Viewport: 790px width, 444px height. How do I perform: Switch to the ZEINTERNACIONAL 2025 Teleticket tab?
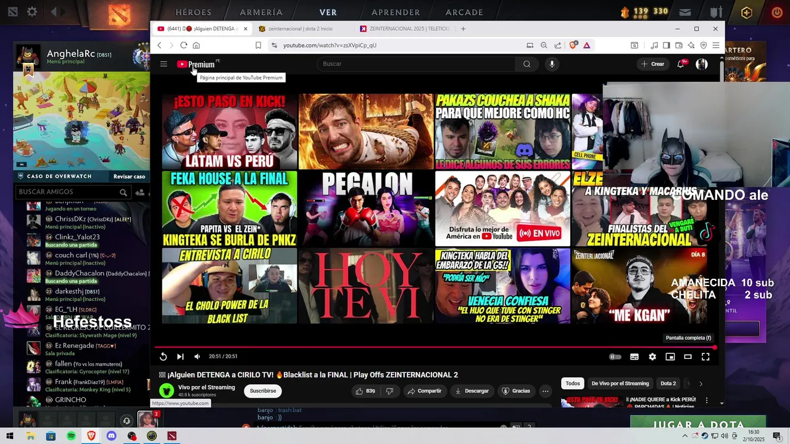[x=404, y=28]
